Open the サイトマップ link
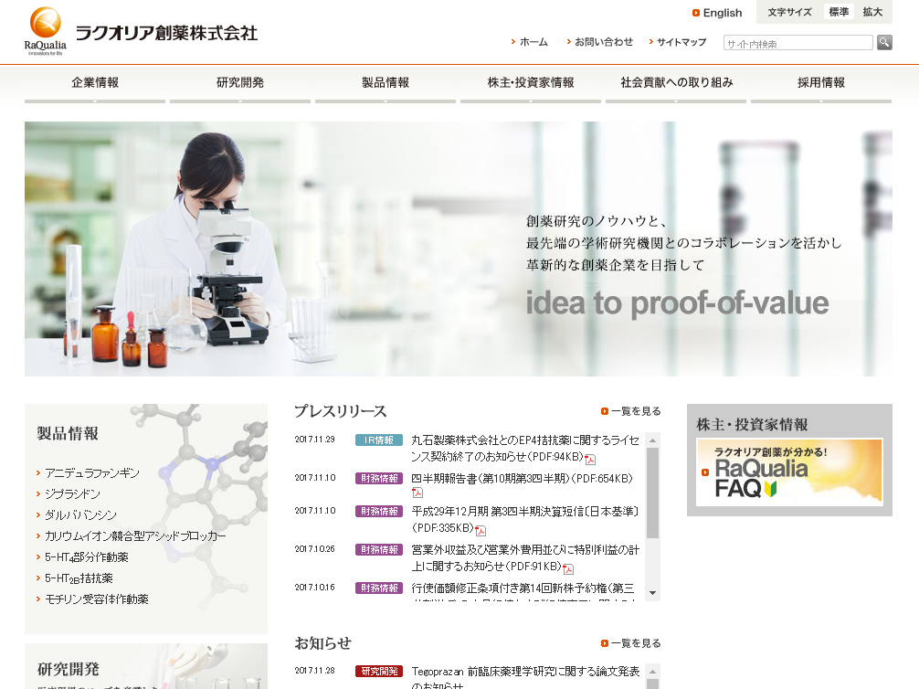Viewport: 919px width, 689px height. click(x=678, y=42)
